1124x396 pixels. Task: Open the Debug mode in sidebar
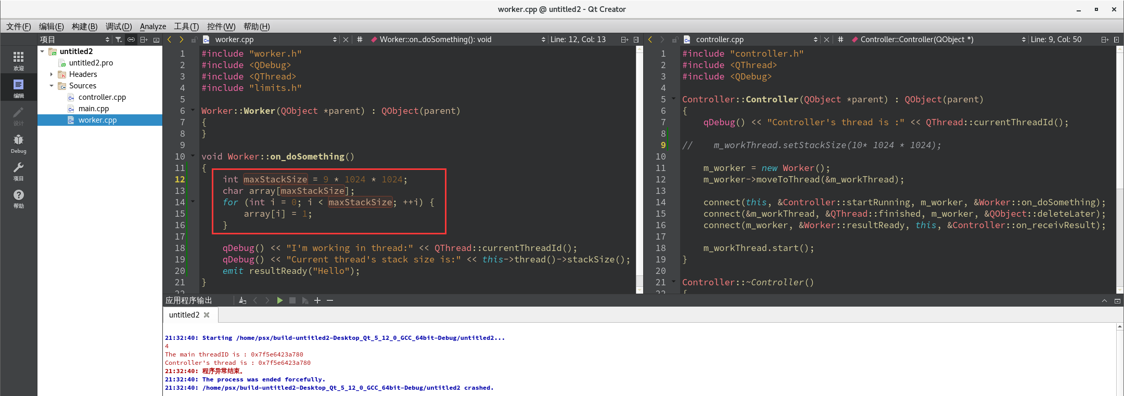[x=18, y=143]
